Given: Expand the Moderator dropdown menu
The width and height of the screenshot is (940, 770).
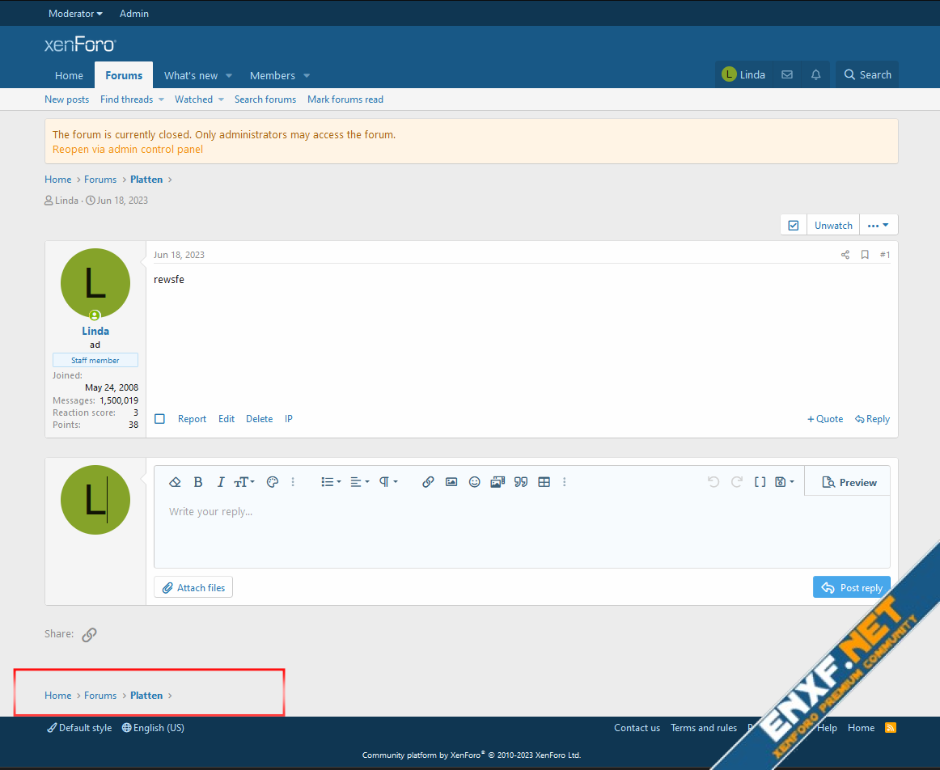Looking at the screenshot, I should [75, 14].
